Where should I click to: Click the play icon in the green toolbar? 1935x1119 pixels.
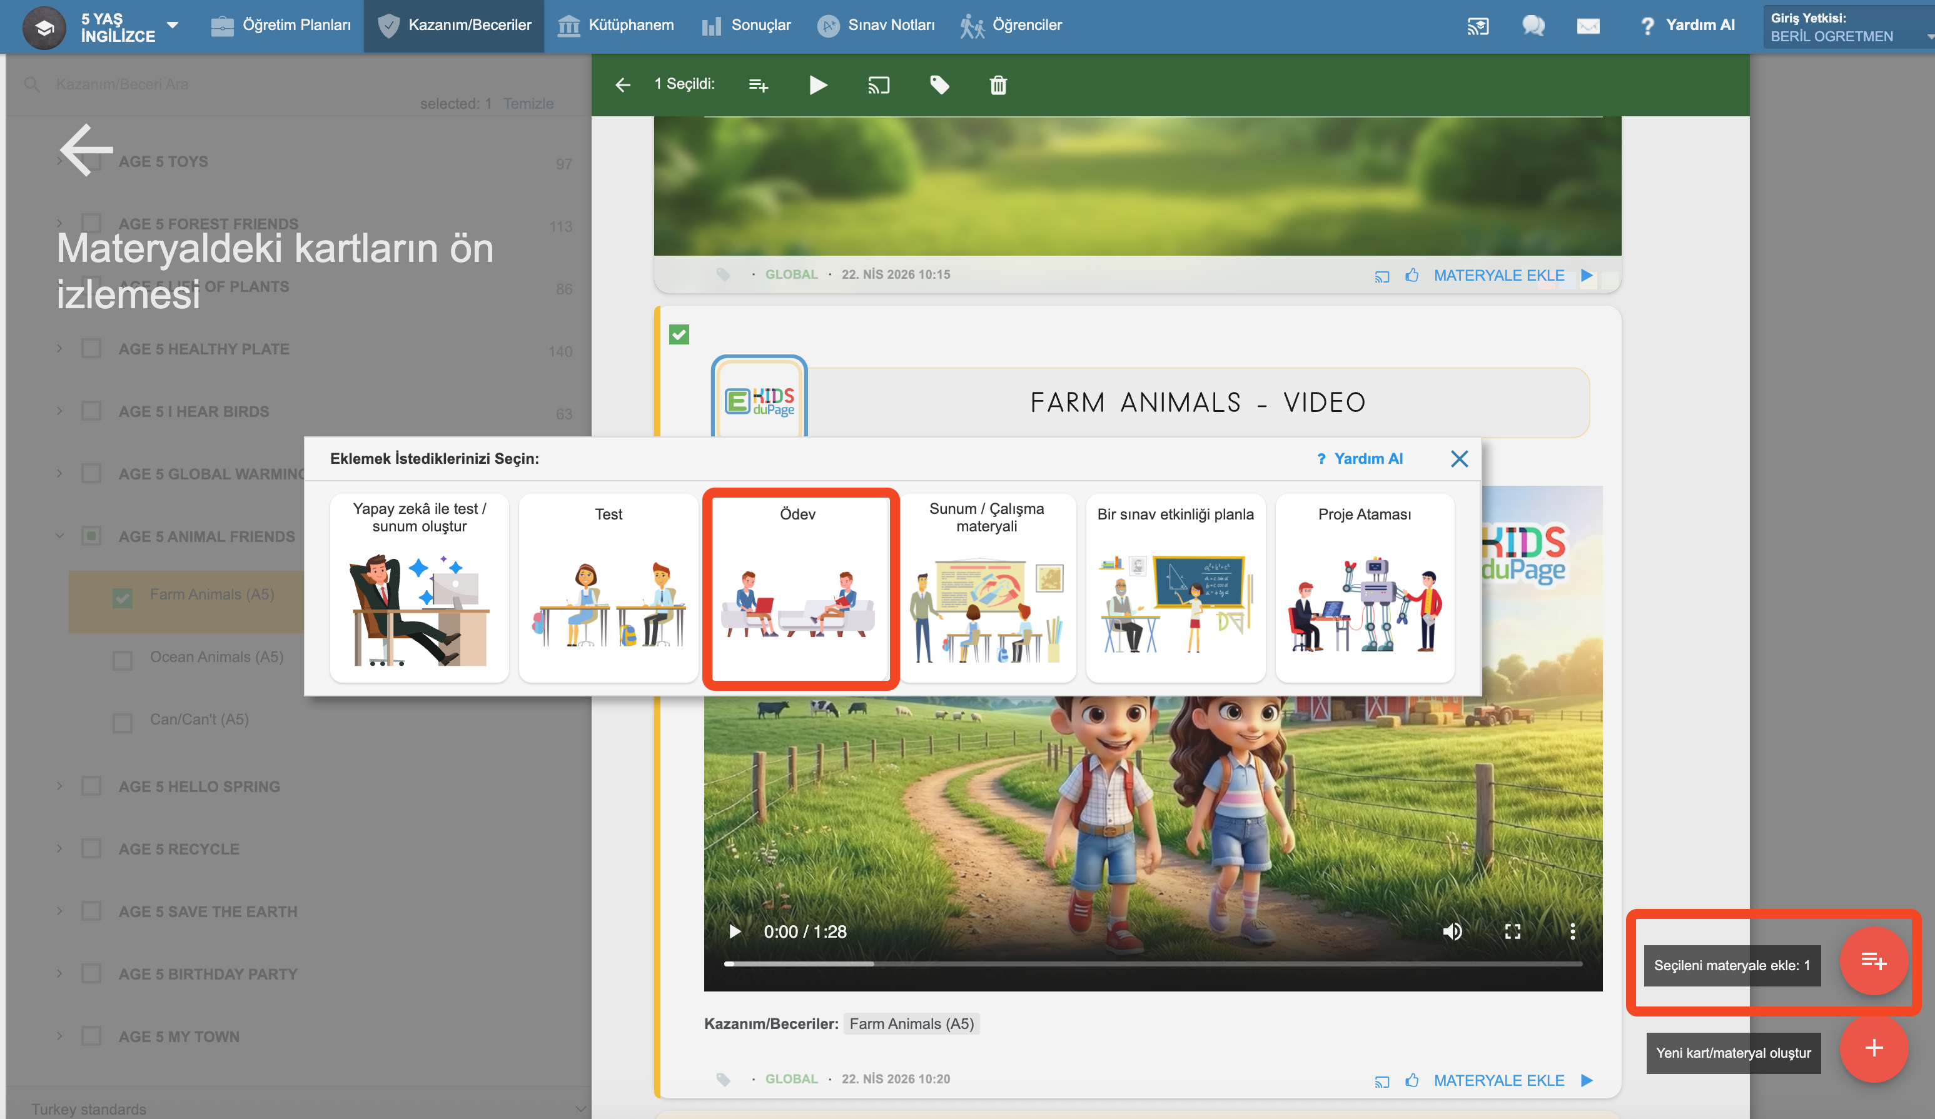click(819, 84)
